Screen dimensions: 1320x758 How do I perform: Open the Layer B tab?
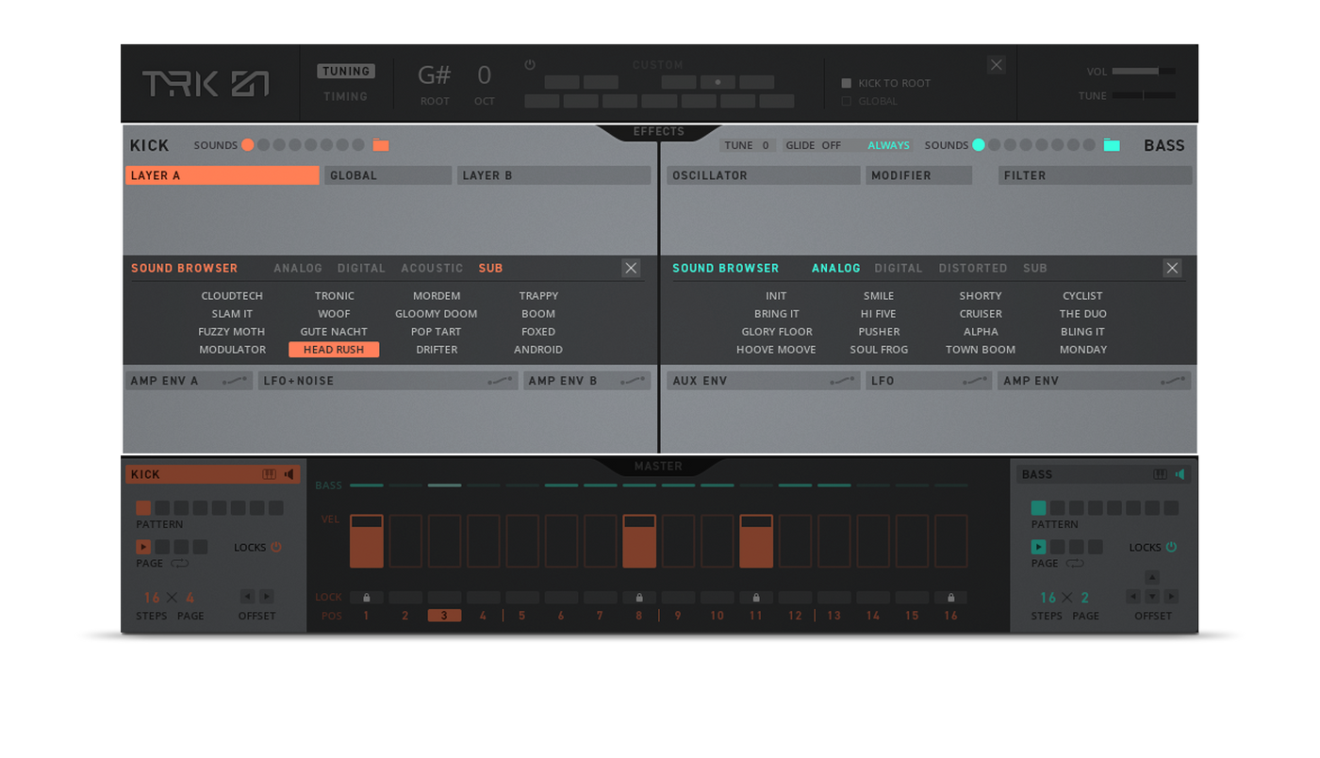pos(554,175)
